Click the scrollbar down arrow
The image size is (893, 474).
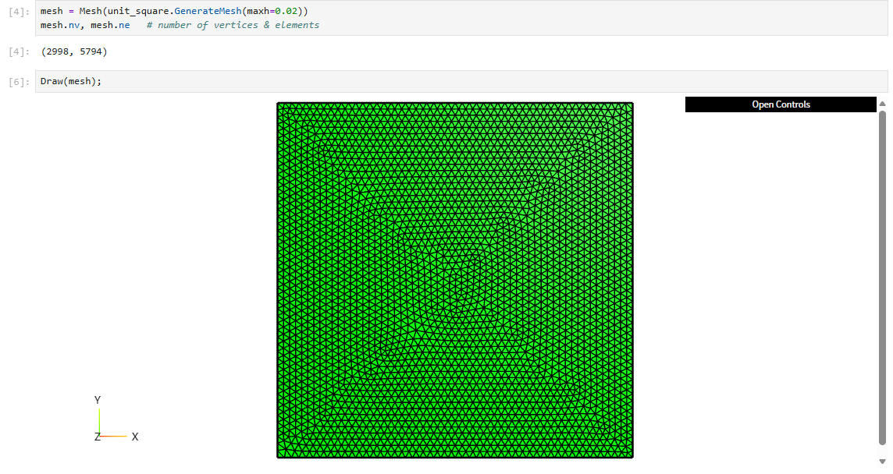pyautogui.click(x=882, y=462)
